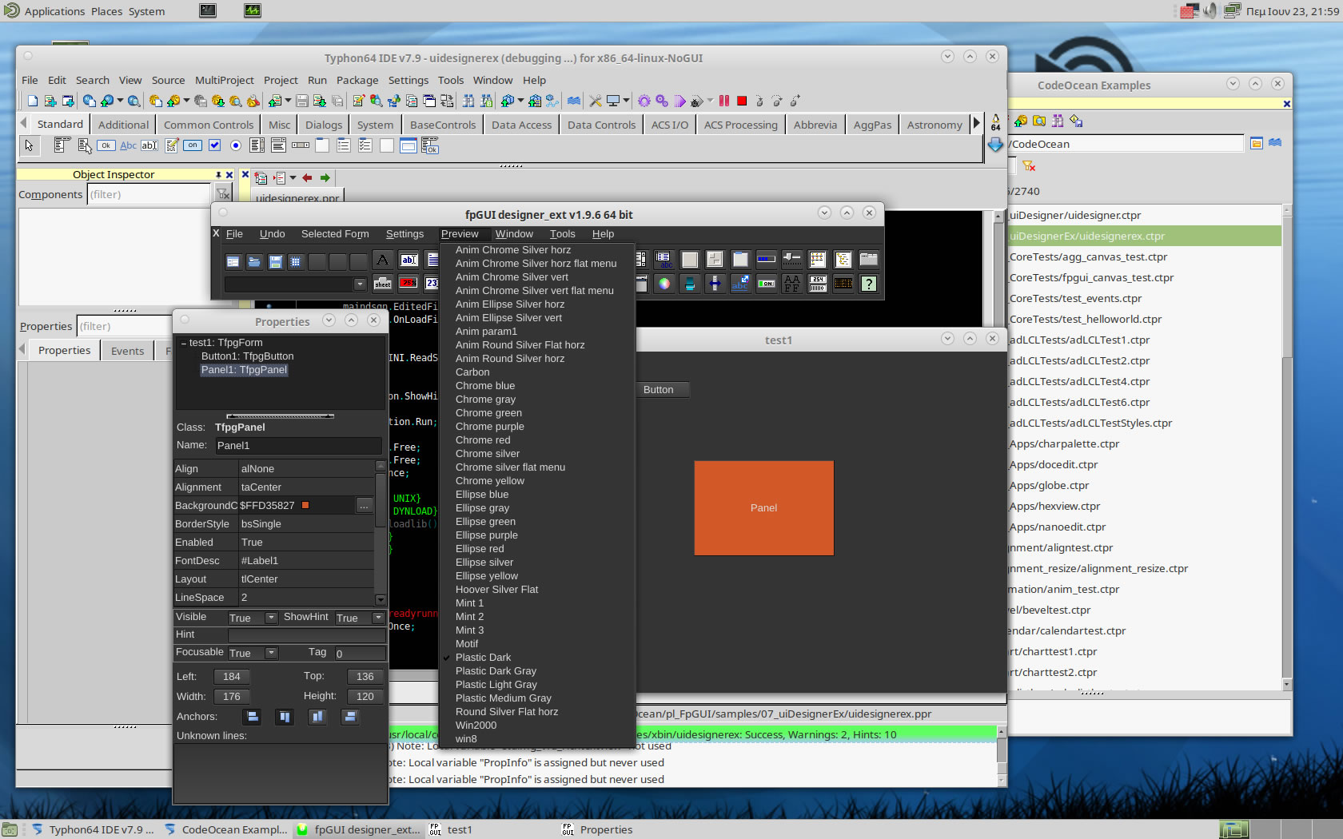Click the Height value button 120
This screenshot has width=1343, height=839.
(x=365, y=697)
